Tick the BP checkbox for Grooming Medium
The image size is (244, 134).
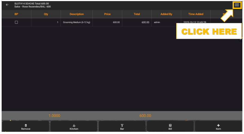click(x=16, y=22)
